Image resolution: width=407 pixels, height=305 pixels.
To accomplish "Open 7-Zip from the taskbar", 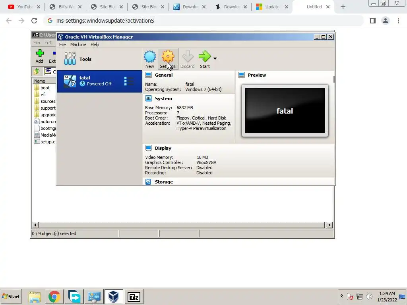I will 134,297.
